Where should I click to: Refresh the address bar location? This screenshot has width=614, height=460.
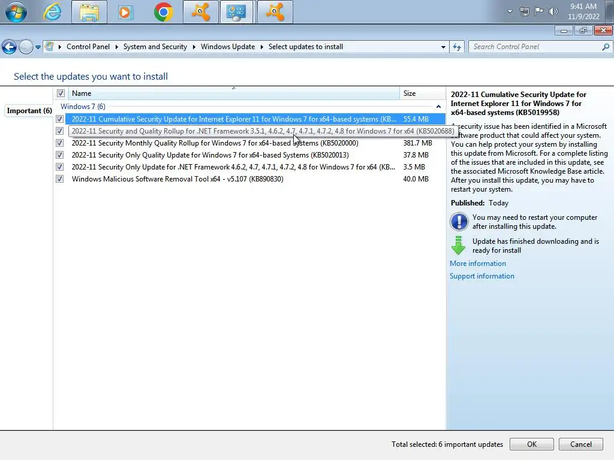[456, 47]
